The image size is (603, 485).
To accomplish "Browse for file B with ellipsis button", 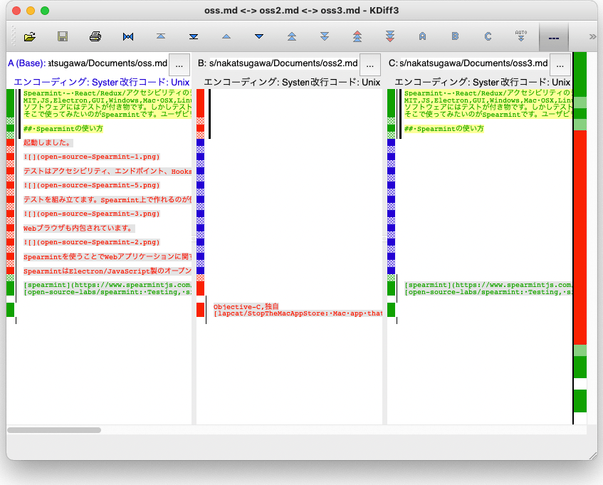I will (x=370, y=64).
